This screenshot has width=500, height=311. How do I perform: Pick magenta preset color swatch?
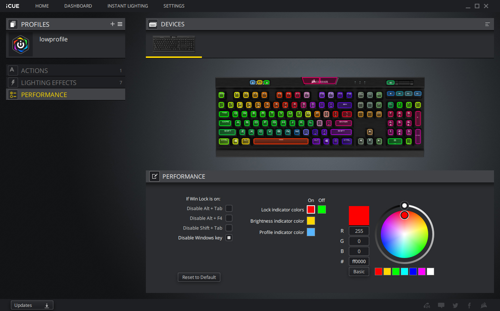coord(422,272)
